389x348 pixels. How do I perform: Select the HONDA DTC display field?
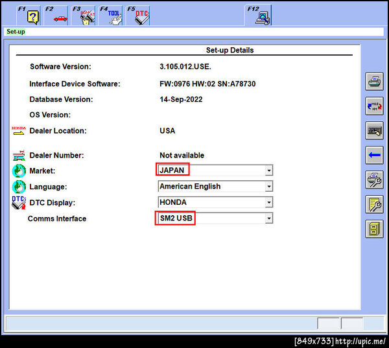tap(215, 202)
